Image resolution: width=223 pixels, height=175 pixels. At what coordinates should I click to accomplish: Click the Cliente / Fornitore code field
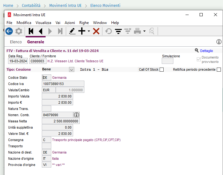tap(38, 61)
